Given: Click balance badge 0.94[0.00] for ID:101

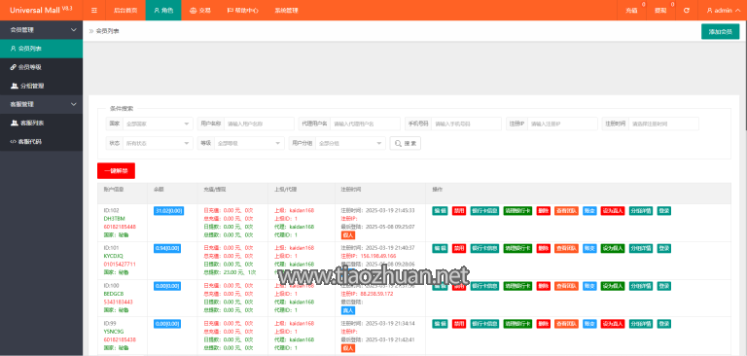Looking at the screenshot, I should [x=167, y=248].
